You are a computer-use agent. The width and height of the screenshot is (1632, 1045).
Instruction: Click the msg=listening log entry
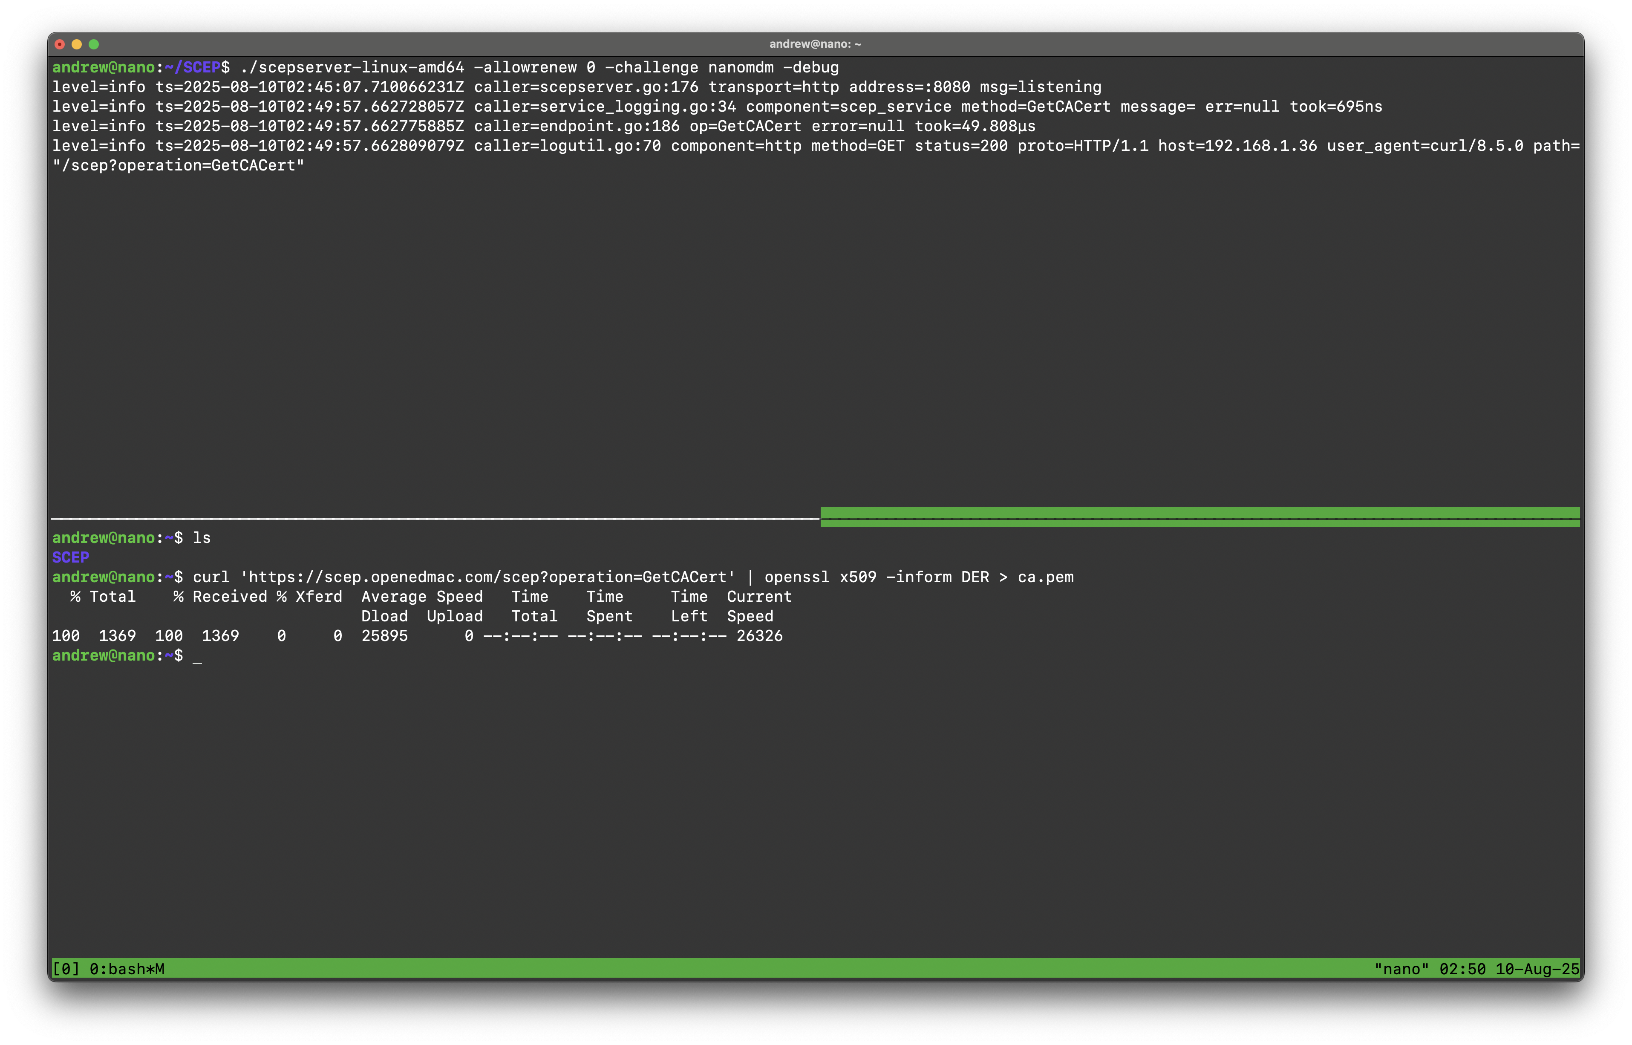(x=1040, y=87)
